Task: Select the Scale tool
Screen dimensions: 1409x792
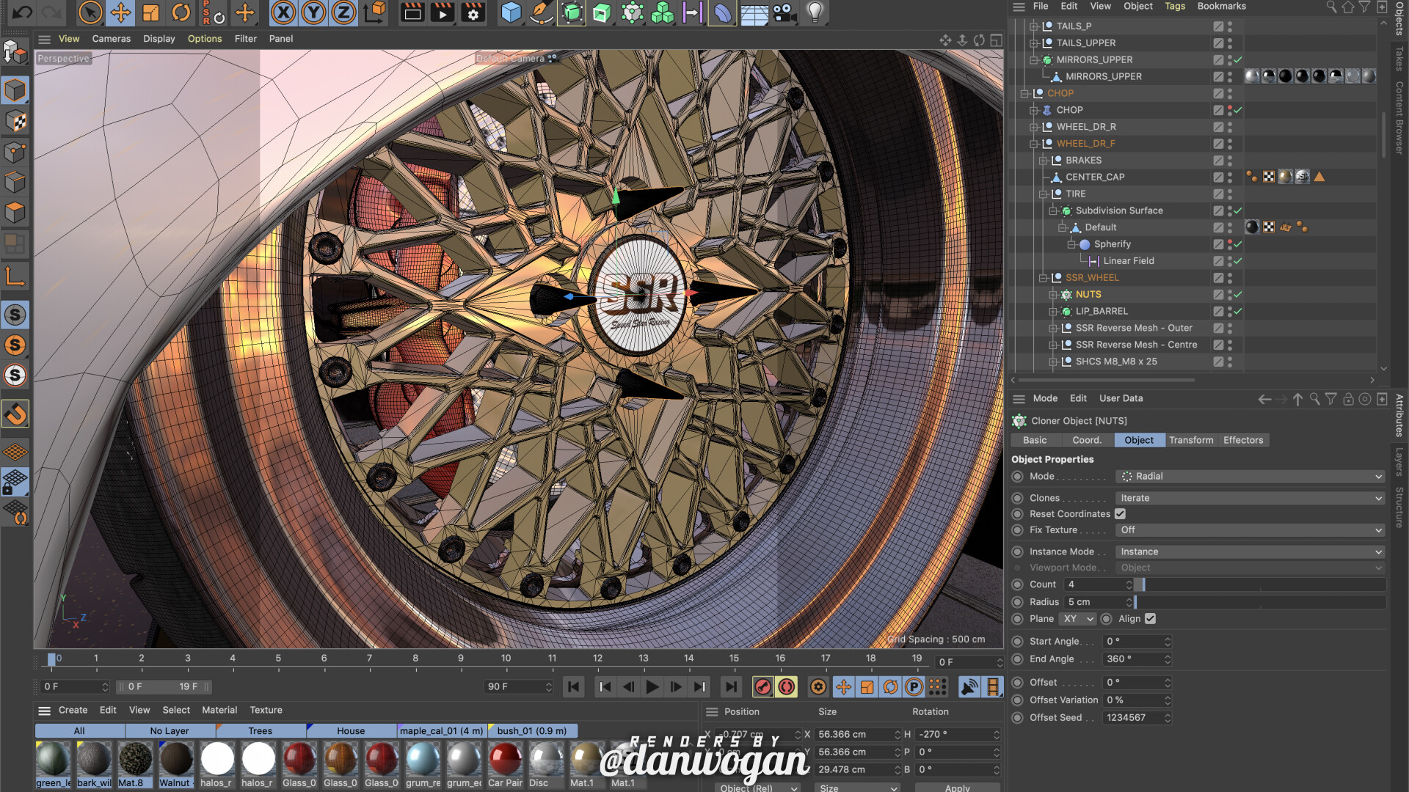Action: (150, 12)
